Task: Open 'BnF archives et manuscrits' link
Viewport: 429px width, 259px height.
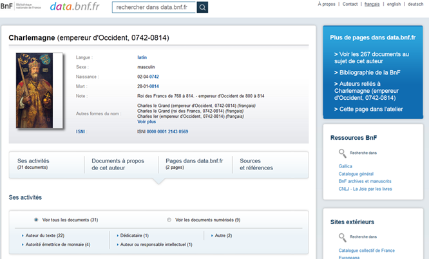Action: pyautogui.click(x=365, y=181)
